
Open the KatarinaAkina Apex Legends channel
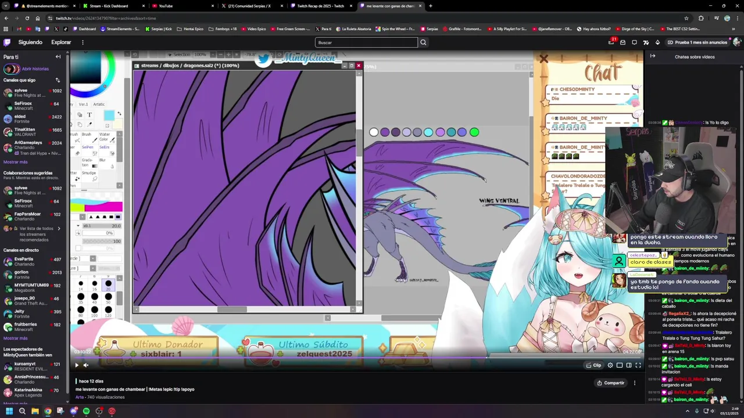[x=33, y=392]
